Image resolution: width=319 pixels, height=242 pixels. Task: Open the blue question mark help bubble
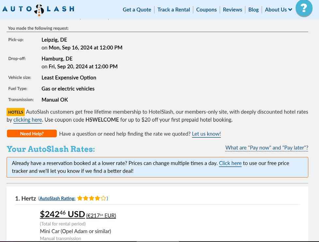tap(304, 8)
